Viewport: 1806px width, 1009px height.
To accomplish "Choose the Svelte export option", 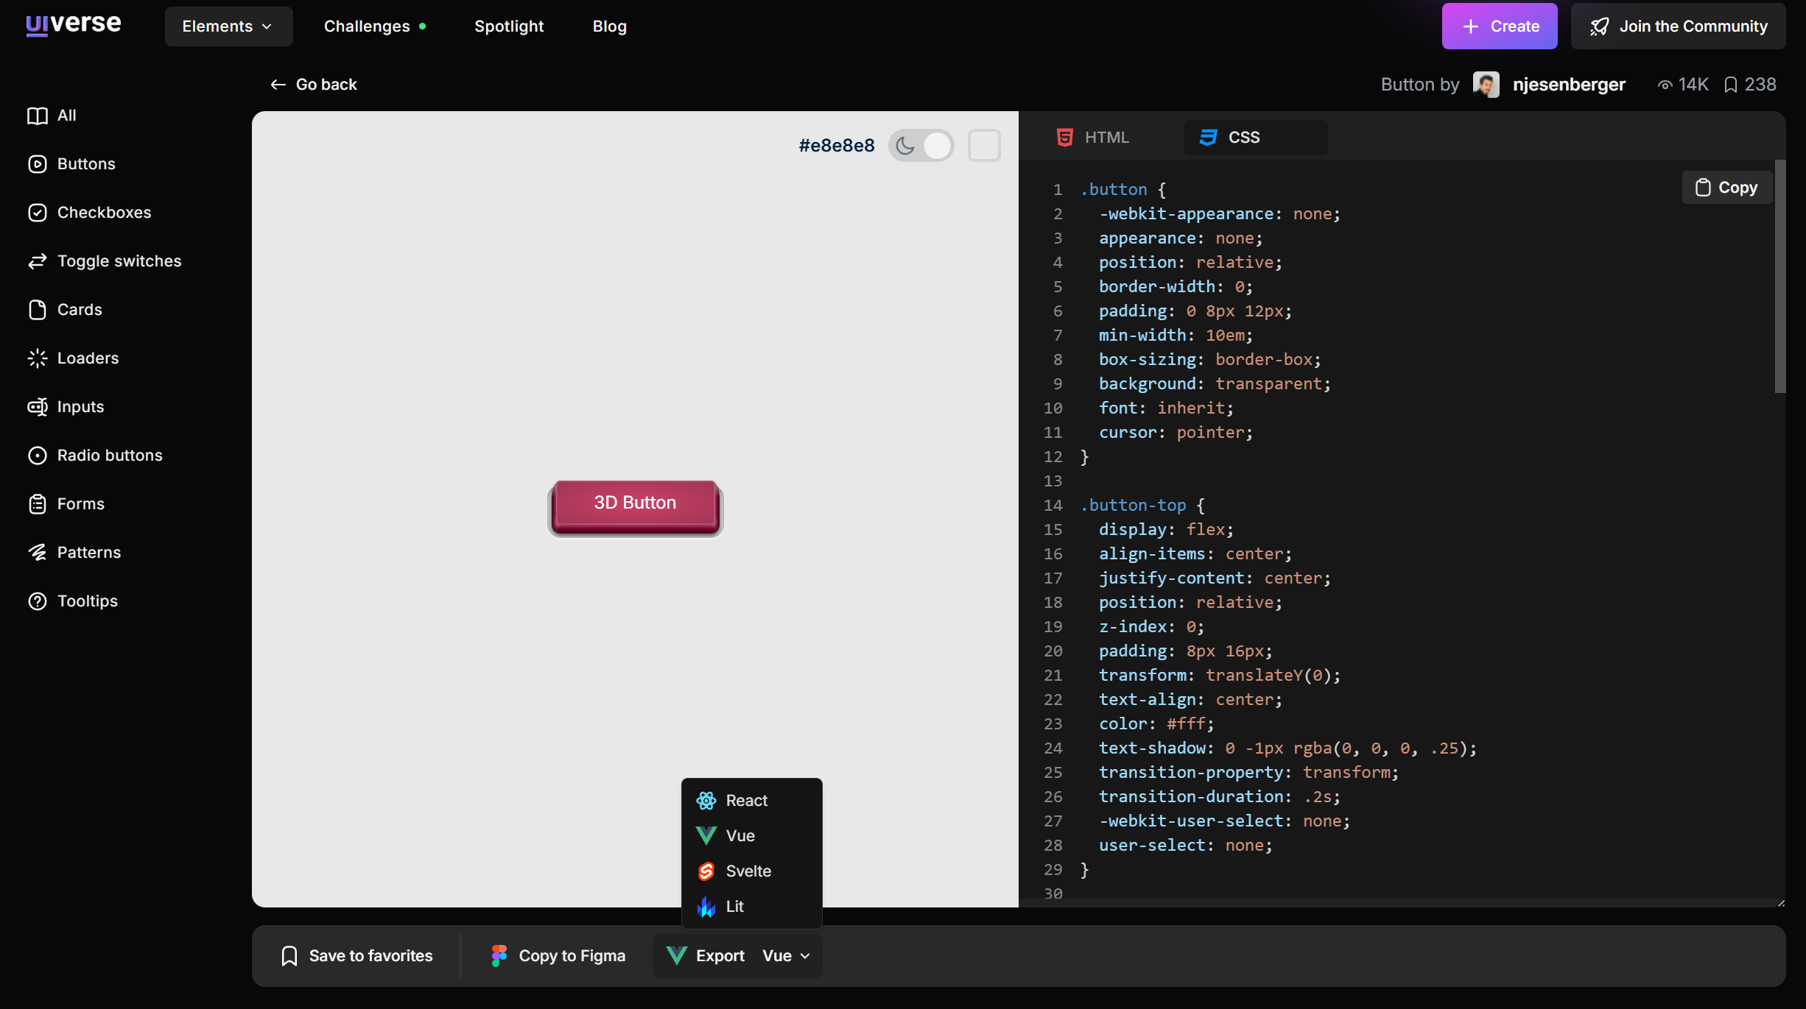I will click(748, 871).
